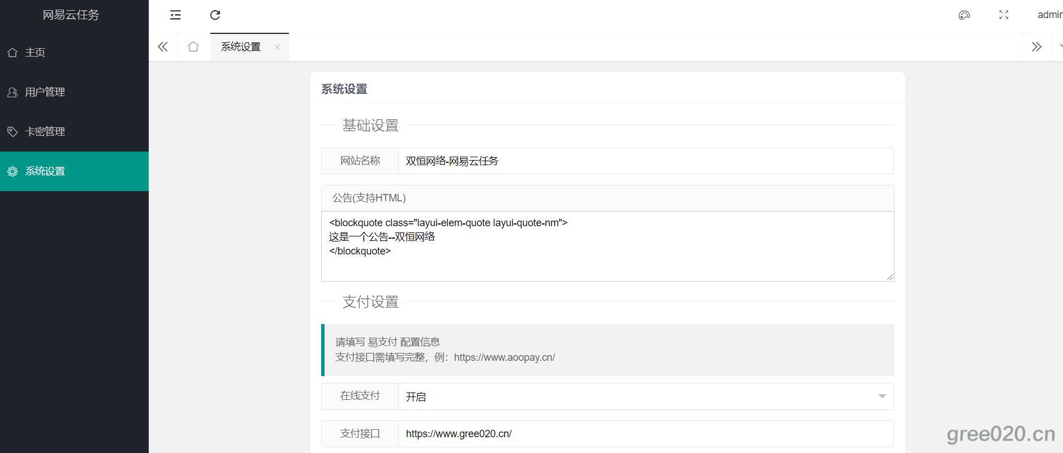Toggle fullscreen mode icon
The image size is (1063, 453).
coord(1004,15)
